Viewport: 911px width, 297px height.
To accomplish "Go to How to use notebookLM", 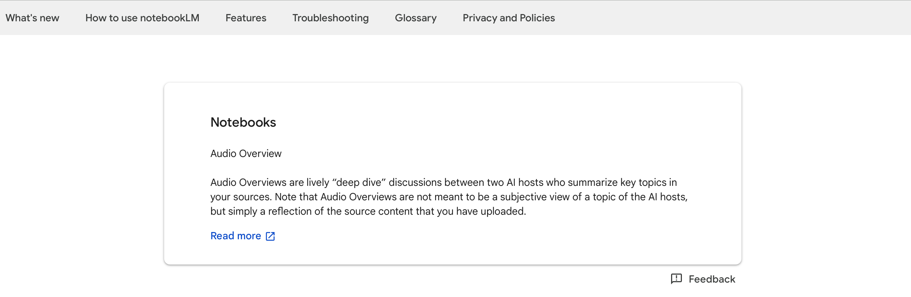I will tap(142, 18).
